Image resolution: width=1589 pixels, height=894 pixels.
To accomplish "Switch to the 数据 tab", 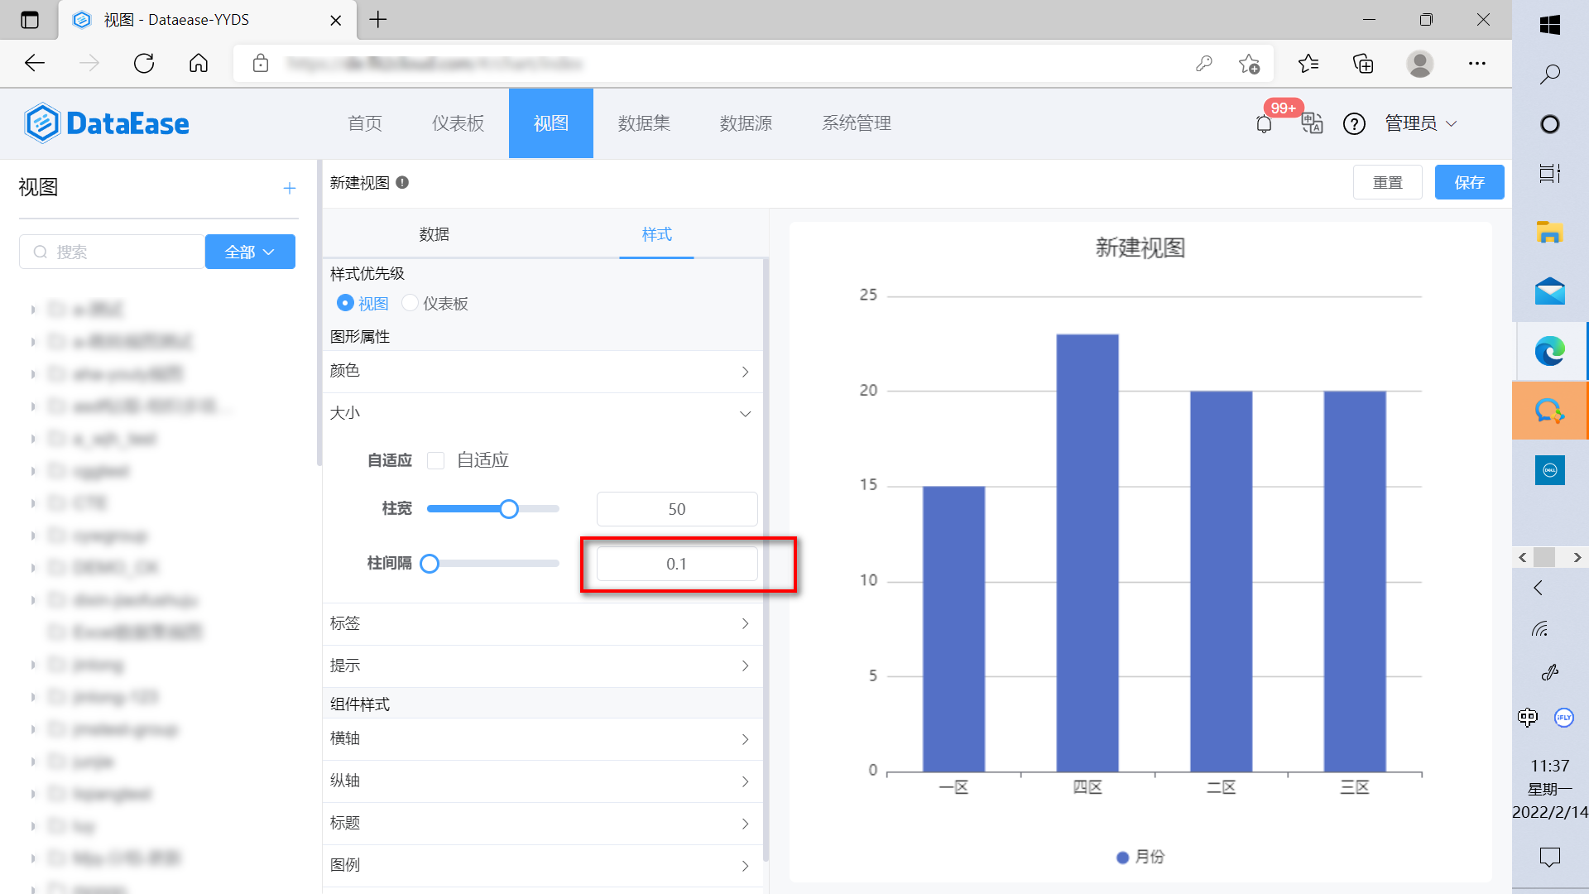I will pyautogui.click(x=434, y=234).
